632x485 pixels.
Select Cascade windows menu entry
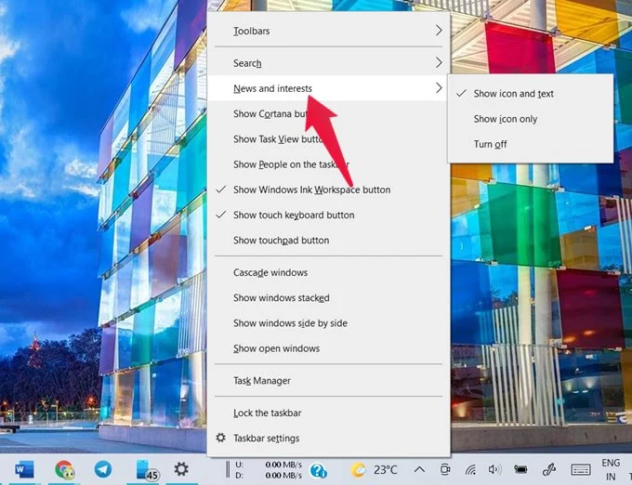[x=270, y=273]
